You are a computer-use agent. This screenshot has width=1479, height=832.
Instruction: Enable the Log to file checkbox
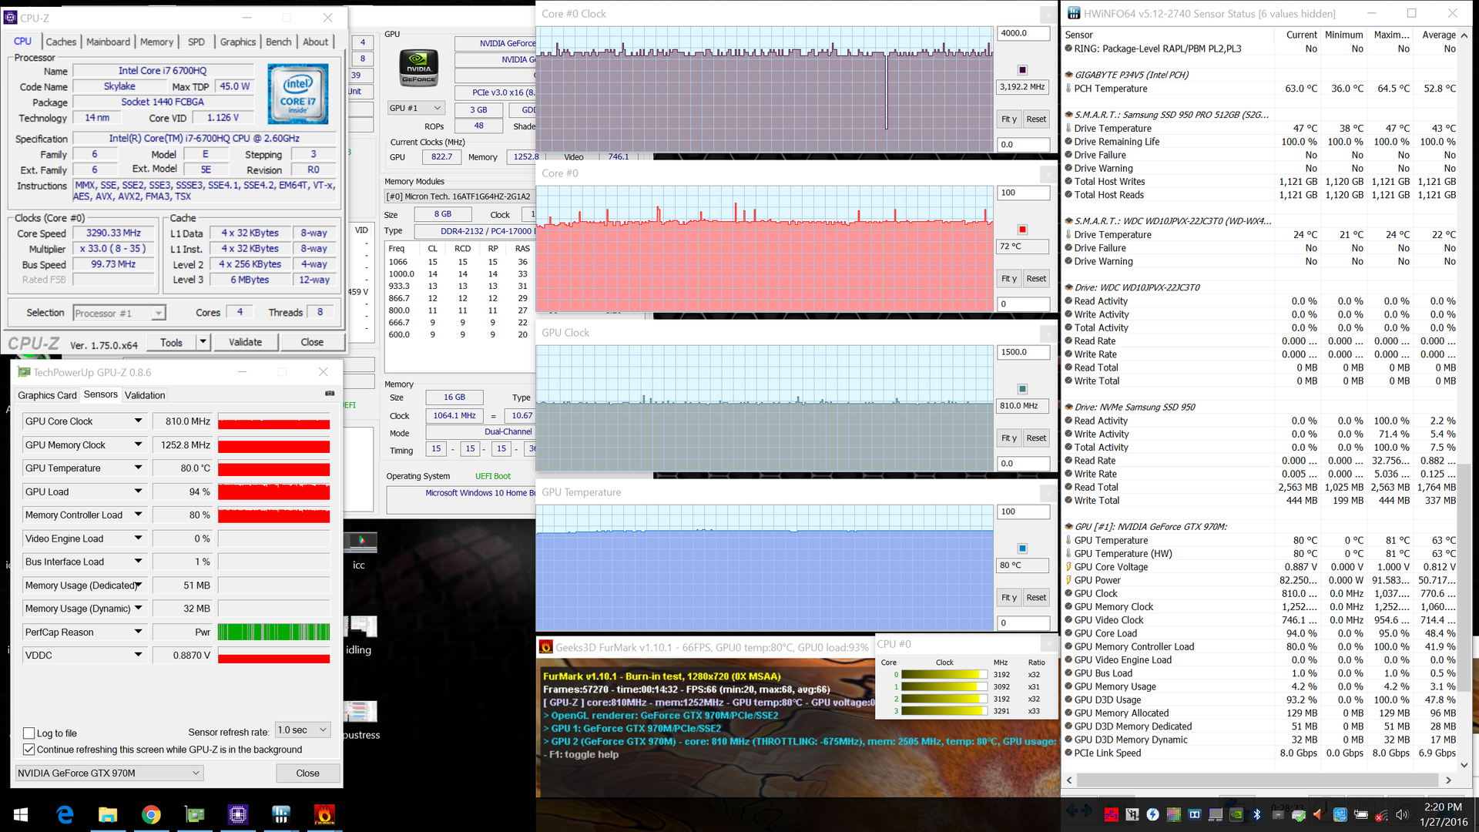tap(29, 733)
